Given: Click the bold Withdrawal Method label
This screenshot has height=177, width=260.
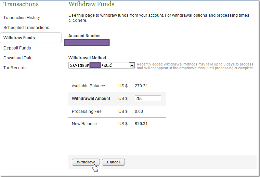Looking at the screenshot, I should tap(87, 58).
